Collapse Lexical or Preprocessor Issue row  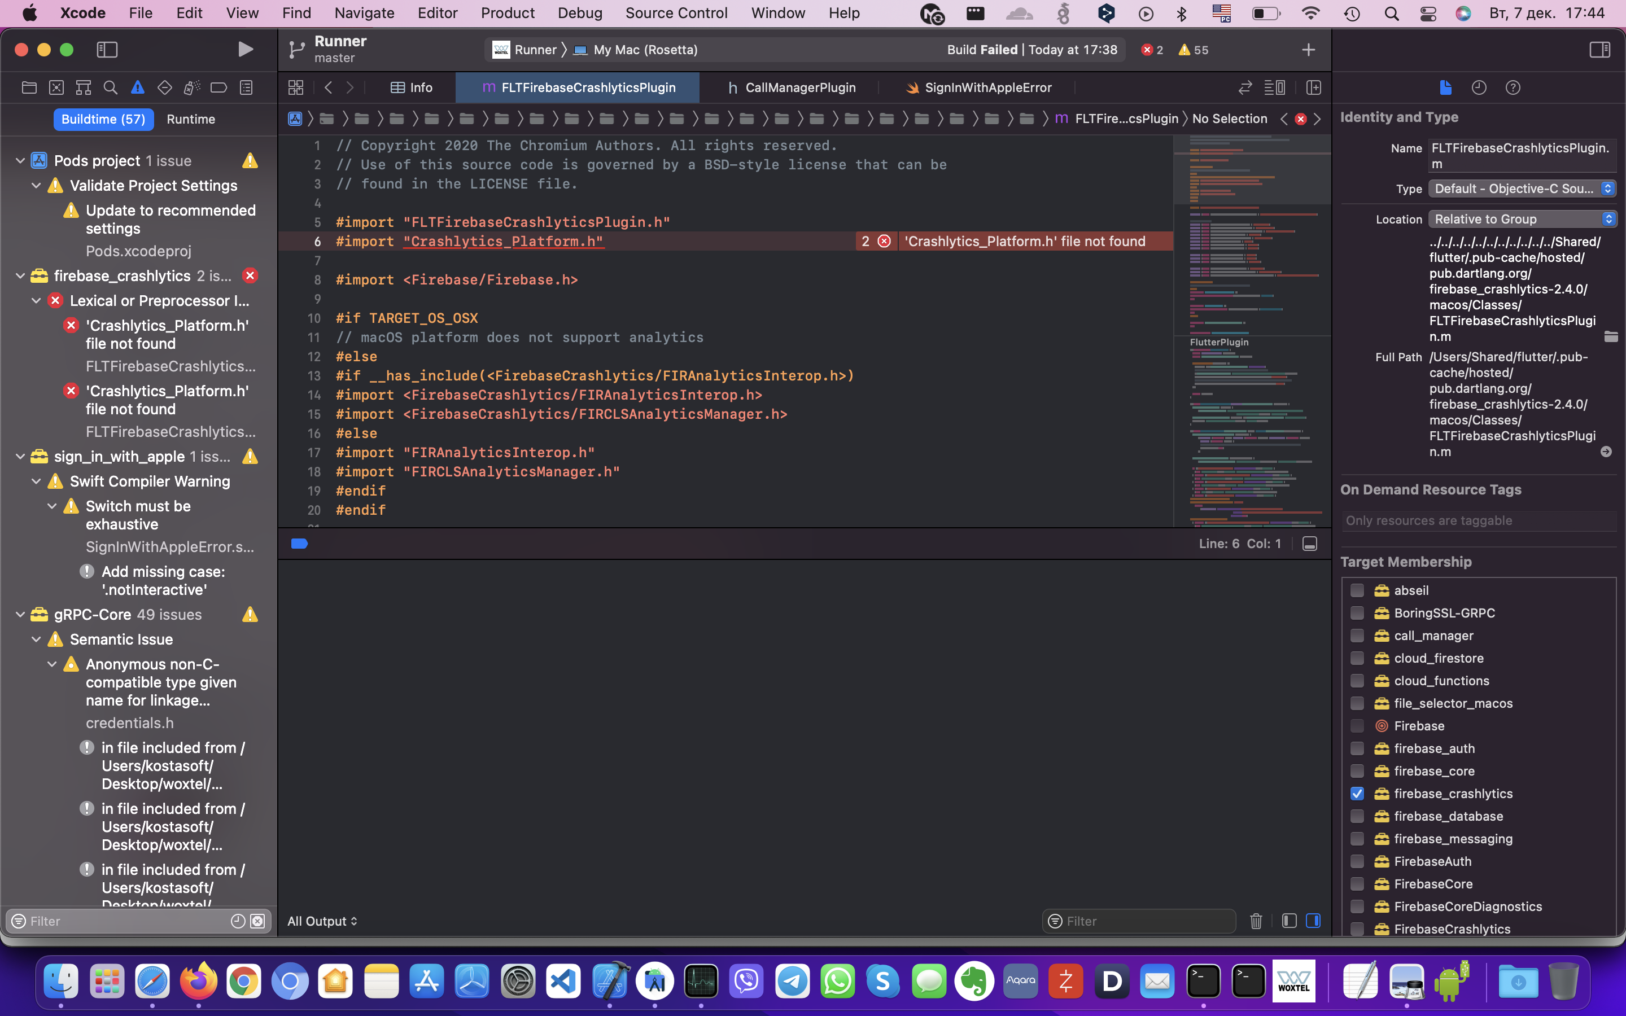coord(36,300)
